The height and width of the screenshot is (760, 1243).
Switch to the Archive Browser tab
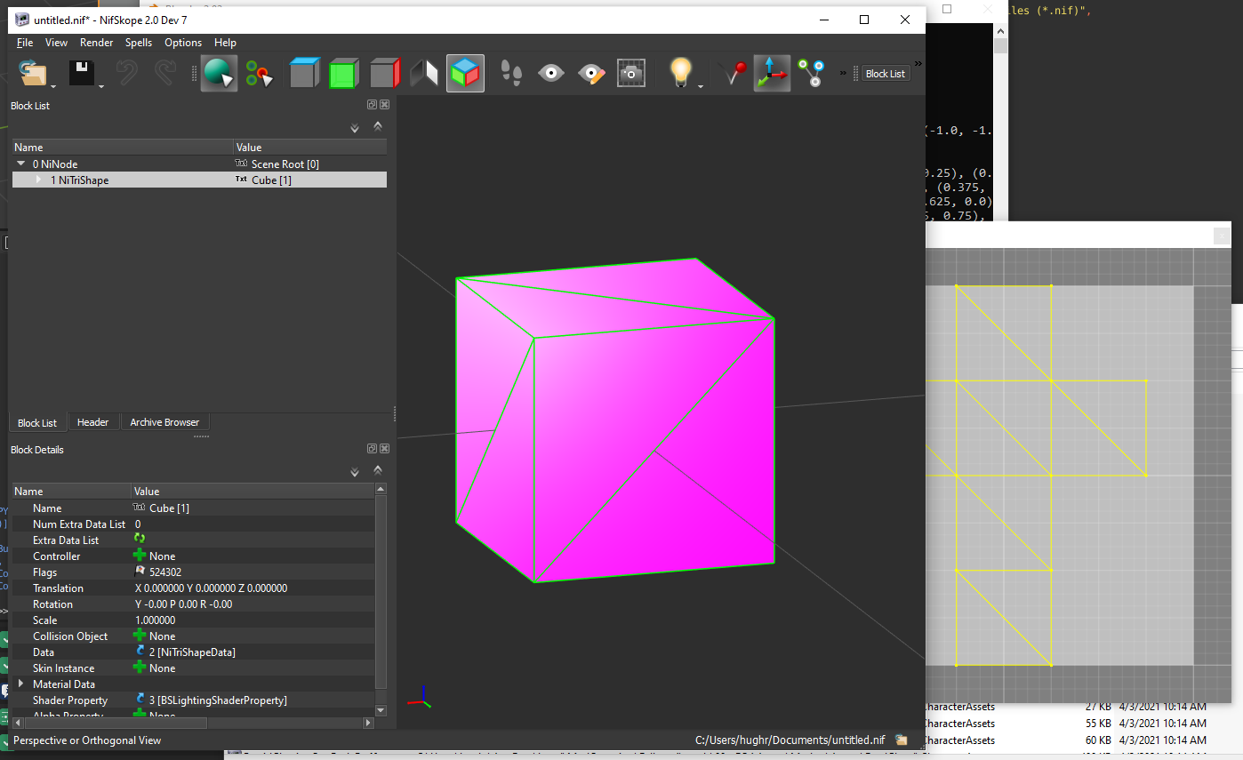pos(164,422)
